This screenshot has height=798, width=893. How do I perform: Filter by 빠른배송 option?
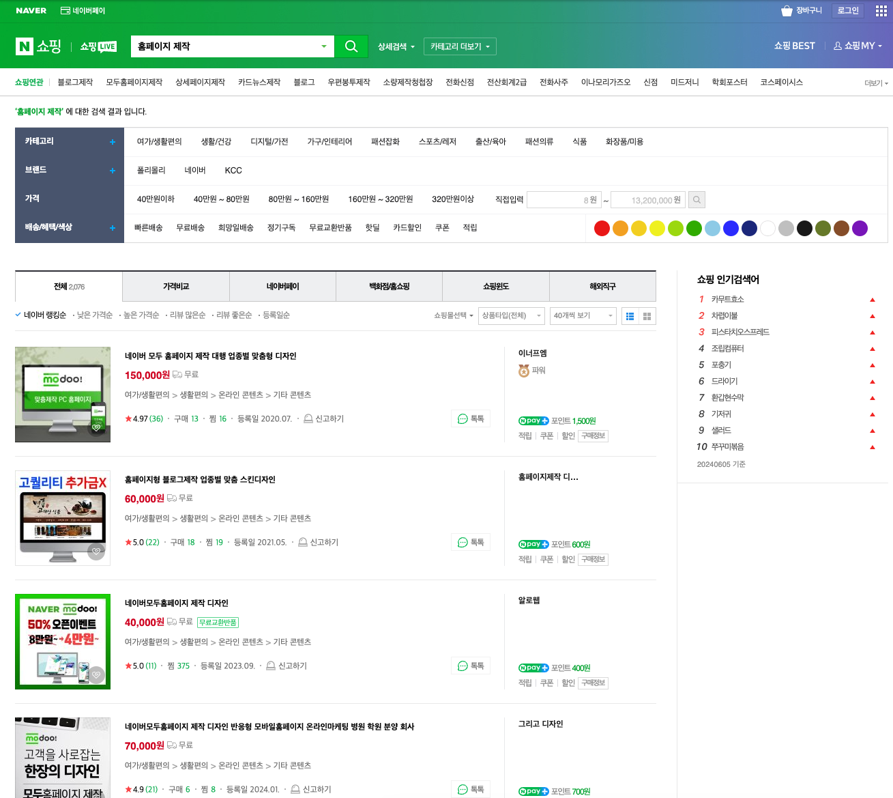[x=149, y=228]
